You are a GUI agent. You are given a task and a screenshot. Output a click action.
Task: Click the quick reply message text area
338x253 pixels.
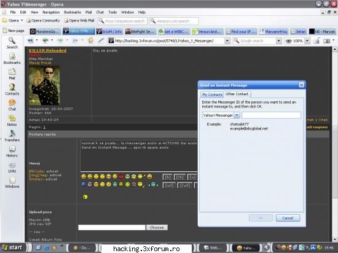click(139, 155)
